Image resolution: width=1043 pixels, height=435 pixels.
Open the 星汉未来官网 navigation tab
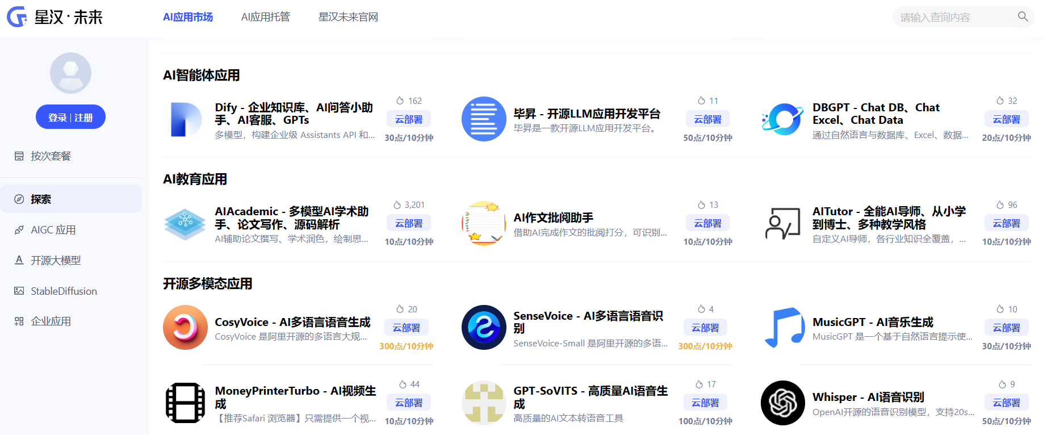(348, 17)
